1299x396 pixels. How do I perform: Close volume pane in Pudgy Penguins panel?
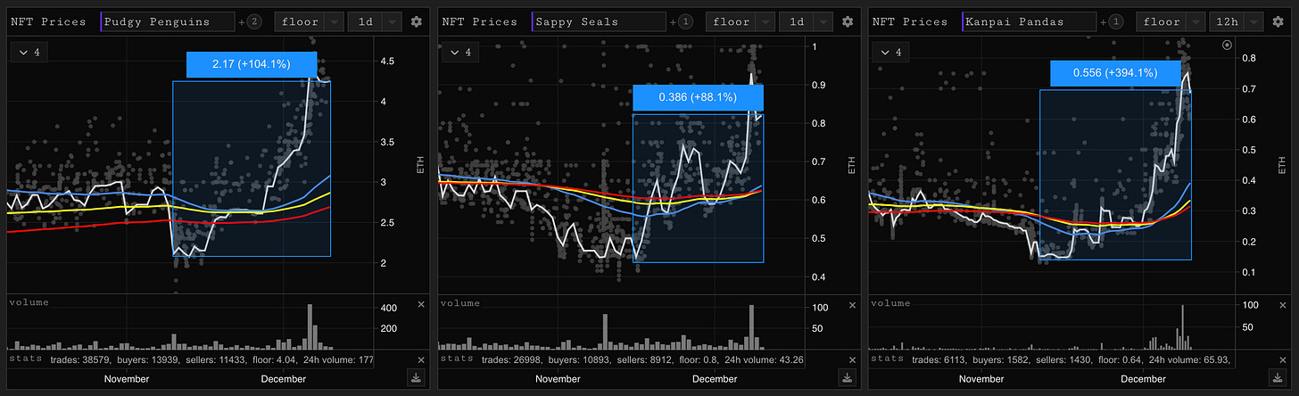[421, 305]
